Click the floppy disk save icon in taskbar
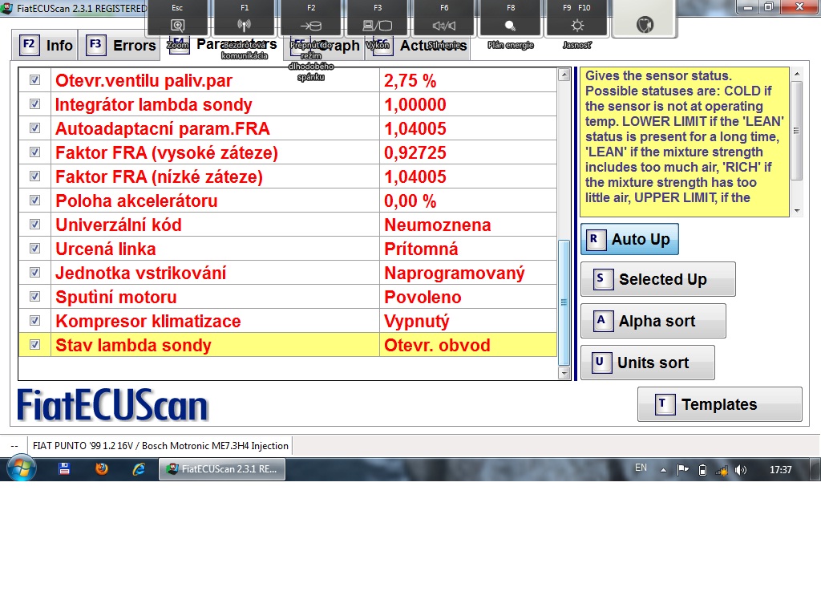Viewport: 821px width, 616px height. click(x=64, y=469)
